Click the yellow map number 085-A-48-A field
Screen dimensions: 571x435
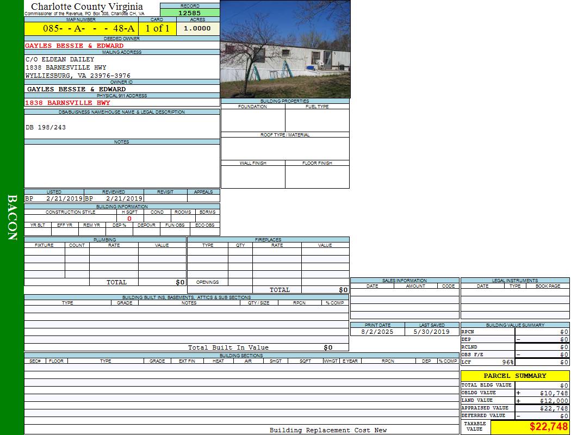(80, 29)
